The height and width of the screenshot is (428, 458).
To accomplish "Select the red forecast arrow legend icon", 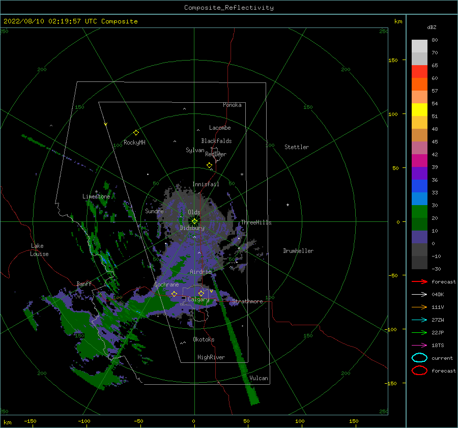I will click(x=419, y=281).
